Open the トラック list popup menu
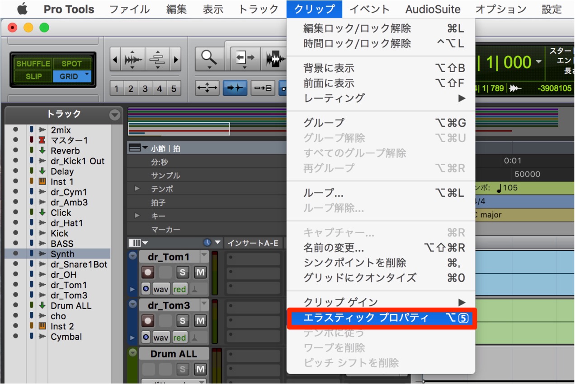The width and height of the screenshot is (575, 384). point(115,116)
